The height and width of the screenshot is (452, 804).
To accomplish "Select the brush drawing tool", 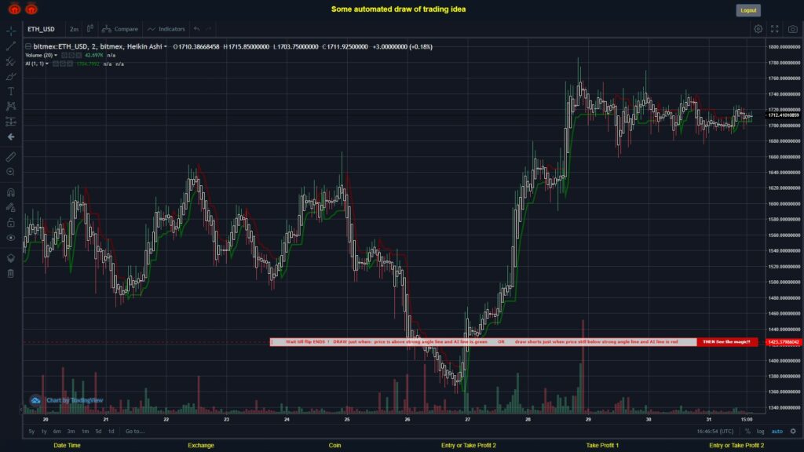I will click(11, 76).
